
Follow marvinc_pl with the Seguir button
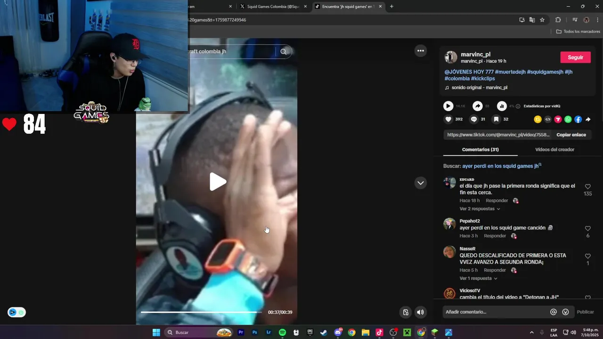coord(575,57)
